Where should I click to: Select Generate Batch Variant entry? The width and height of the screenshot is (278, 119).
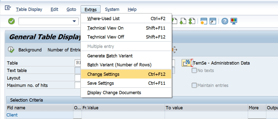pos(126,56)
